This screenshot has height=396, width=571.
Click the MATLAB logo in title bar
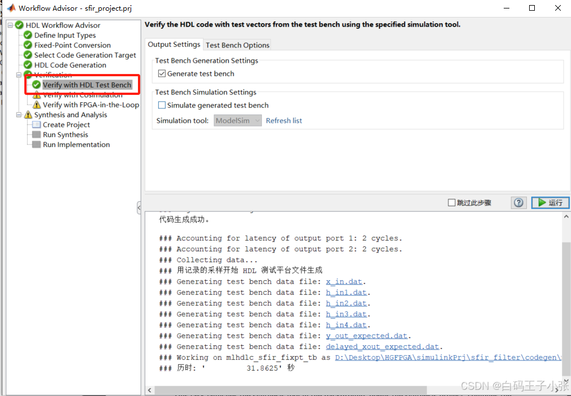11,8
